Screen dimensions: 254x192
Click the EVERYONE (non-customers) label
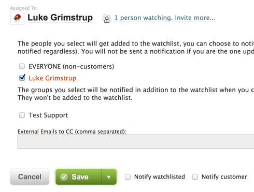(x=72, y=67)
